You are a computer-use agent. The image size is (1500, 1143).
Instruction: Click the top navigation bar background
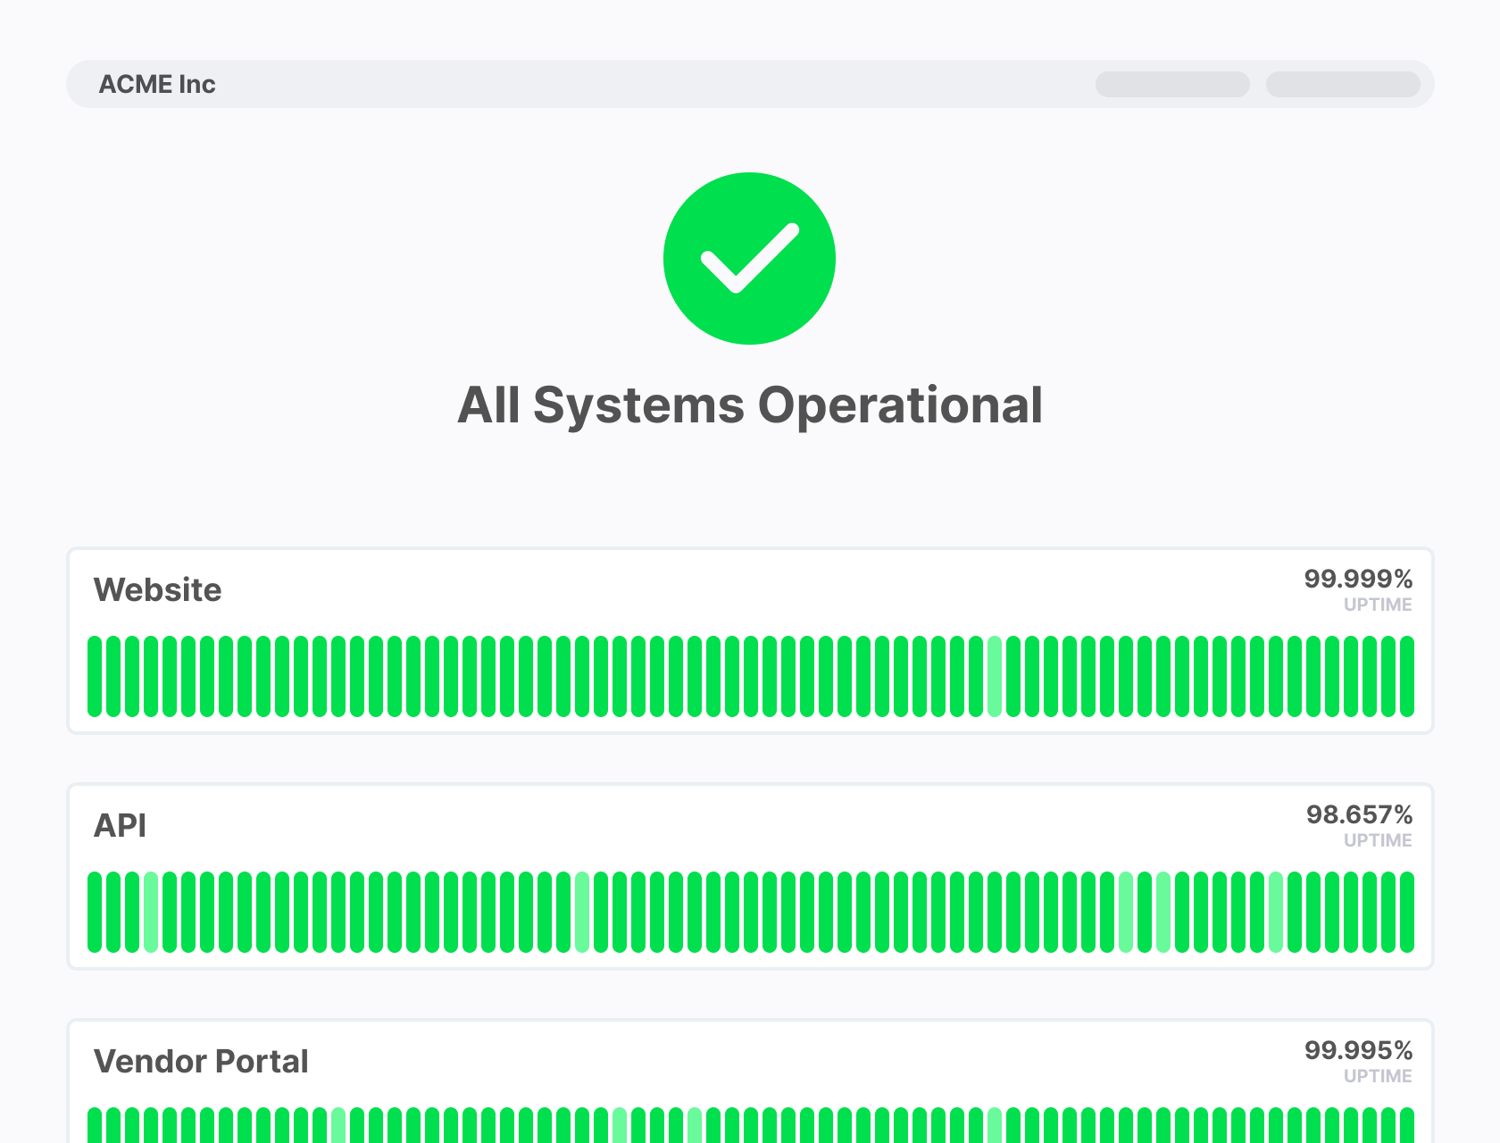[625, 84]
